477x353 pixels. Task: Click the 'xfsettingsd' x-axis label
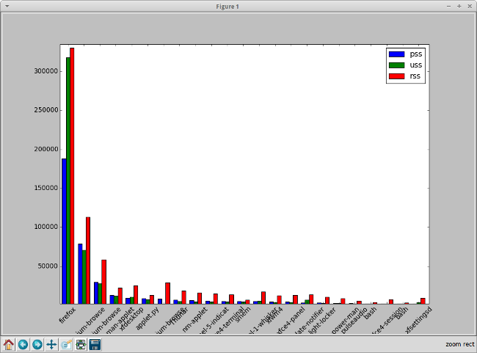[x=419, y=320]
